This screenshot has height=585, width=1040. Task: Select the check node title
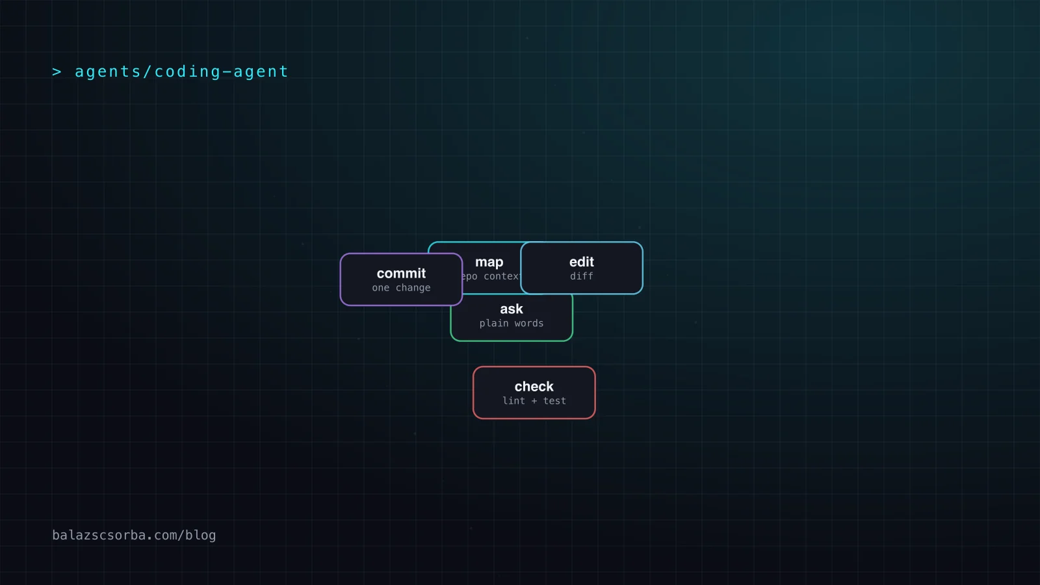coord(534,387)
